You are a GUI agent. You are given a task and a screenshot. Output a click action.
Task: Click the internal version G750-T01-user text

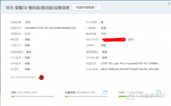coord(130,64)
